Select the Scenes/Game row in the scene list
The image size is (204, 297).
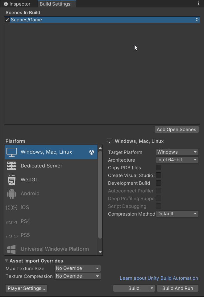coord(102,20)
